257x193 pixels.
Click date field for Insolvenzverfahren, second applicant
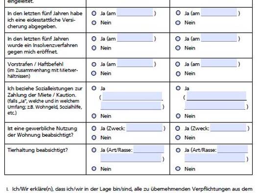tap(219, 38)
